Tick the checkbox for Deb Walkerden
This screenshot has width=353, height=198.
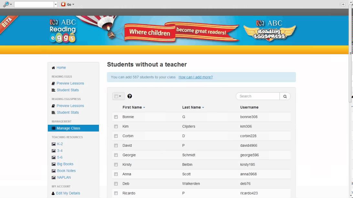pyautogui.click(x=116, y=183)
